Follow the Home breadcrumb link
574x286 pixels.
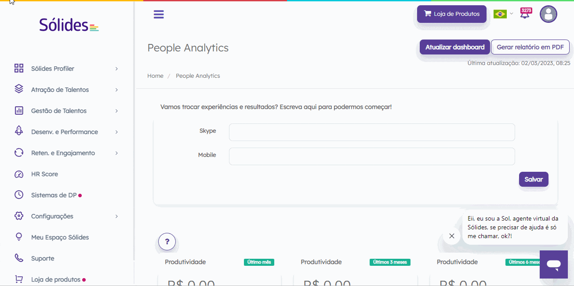pos(155,76)
